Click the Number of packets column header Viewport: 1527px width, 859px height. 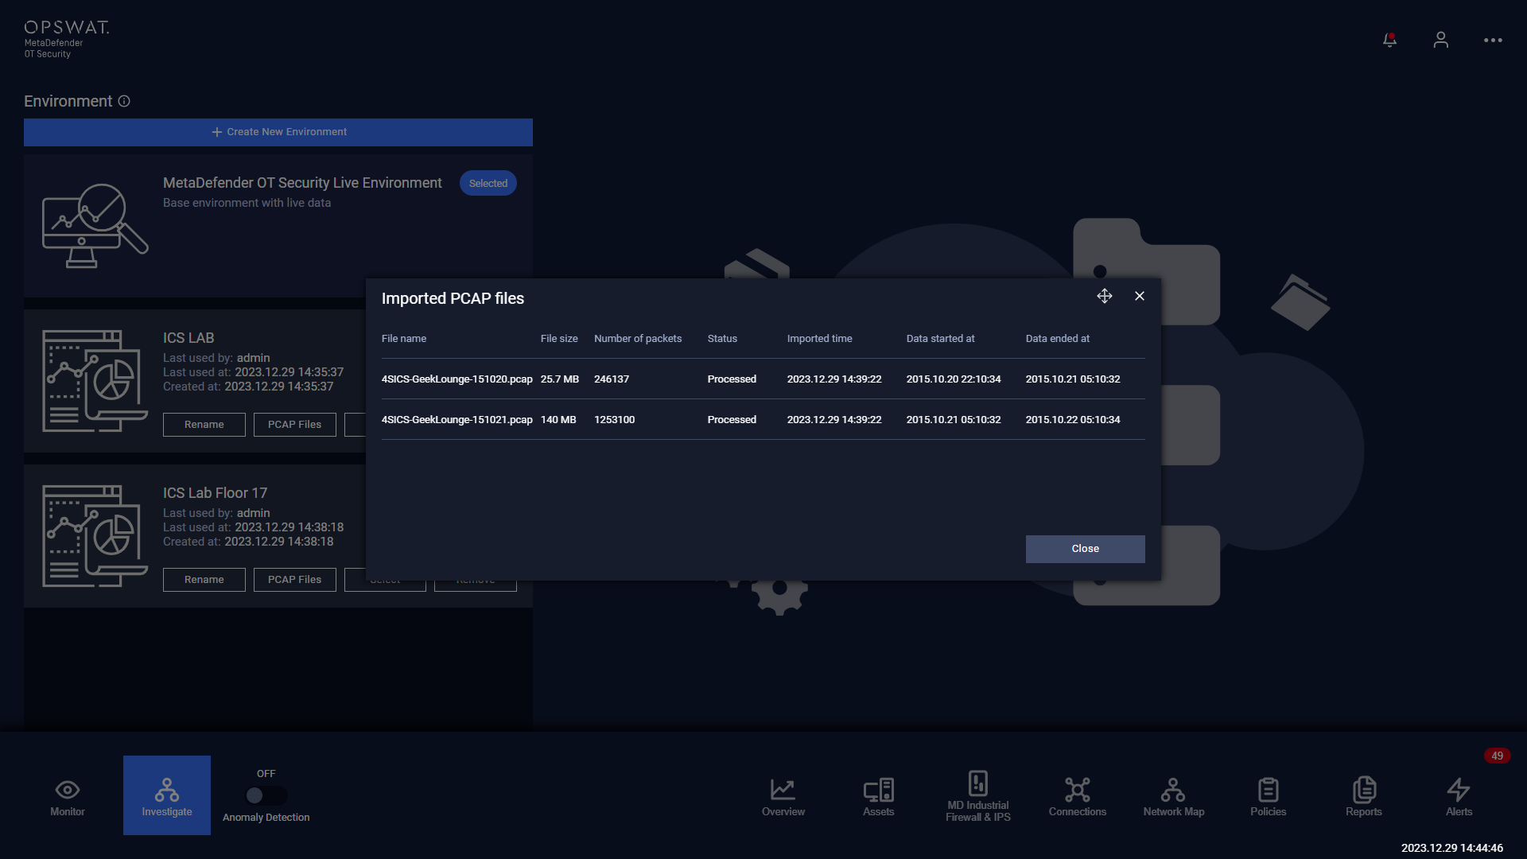pyautogui.click(x=638, y=339)
